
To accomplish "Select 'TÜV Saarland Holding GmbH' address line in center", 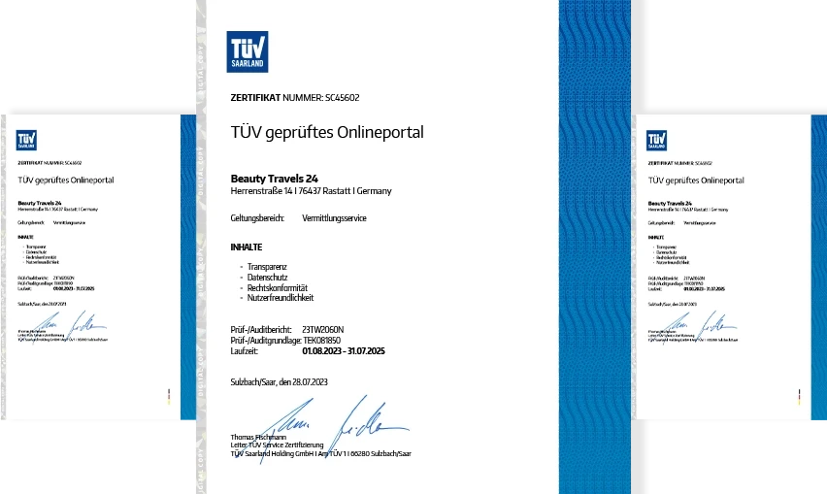I will (x=320, y=453).
